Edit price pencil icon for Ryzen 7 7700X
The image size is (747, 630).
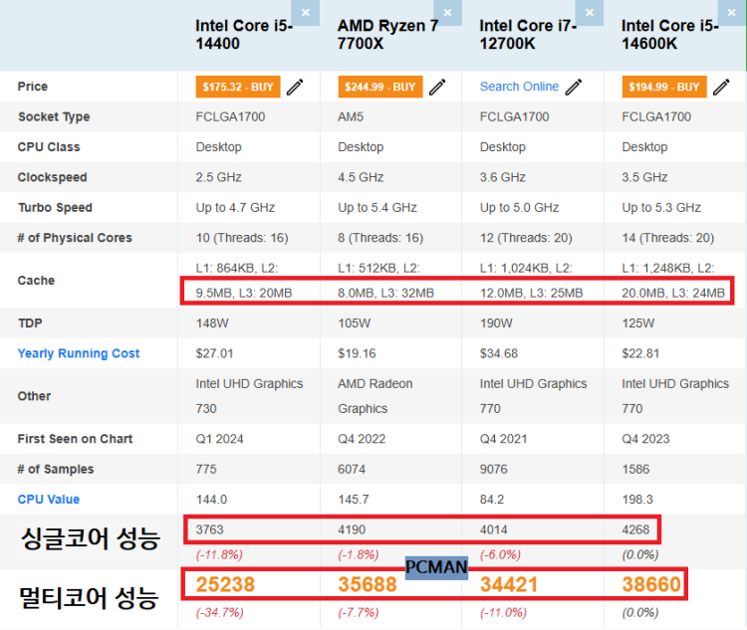[437, 88]
